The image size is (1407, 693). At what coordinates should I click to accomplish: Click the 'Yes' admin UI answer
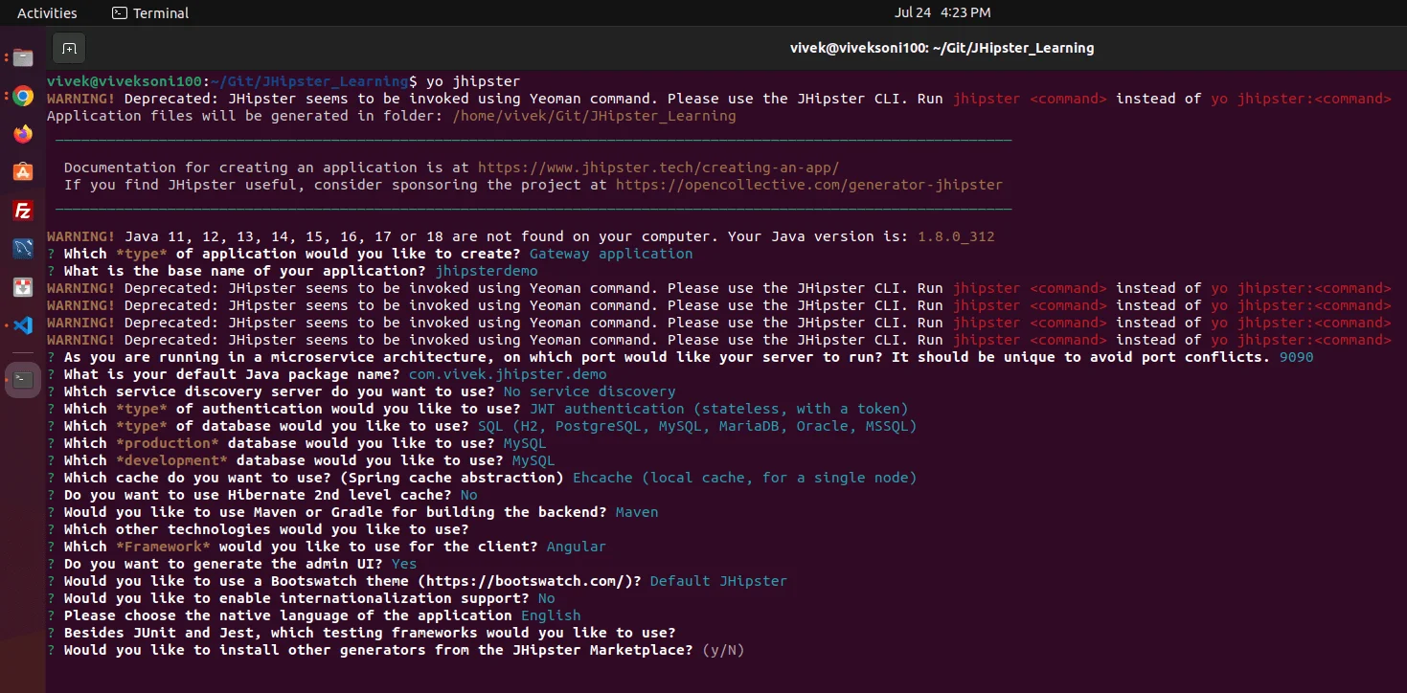click(404, 564)
